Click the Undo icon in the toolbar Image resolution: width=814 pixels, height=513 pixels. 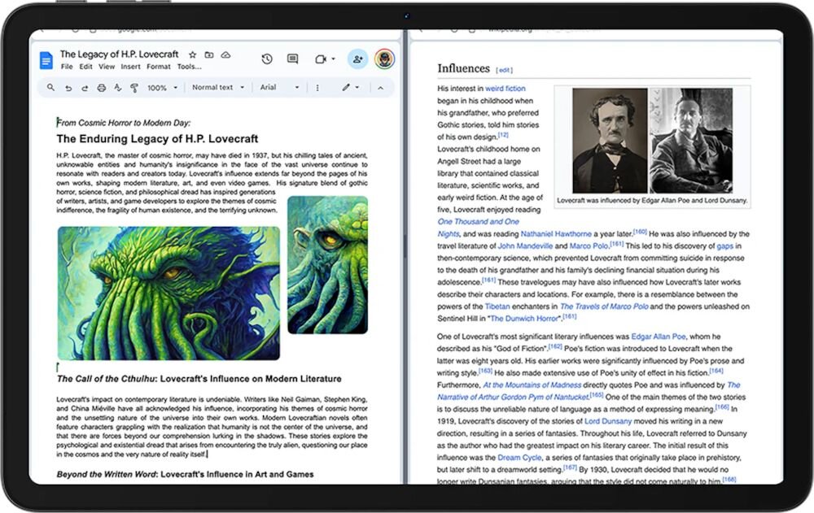(68, 87)
